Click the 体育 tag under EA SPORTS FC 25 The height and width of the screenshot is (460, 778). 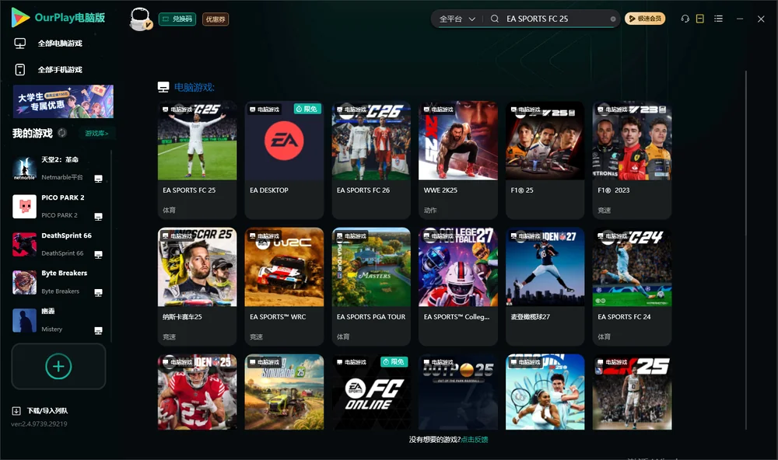169,210
